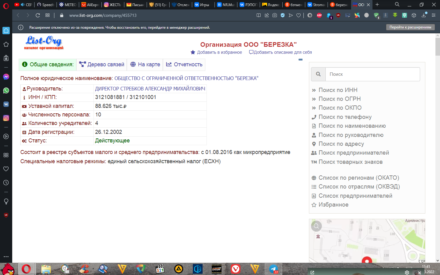
Task: Open the snapshot camera tool
Action: pyautogui.click(x=275, y=15)
